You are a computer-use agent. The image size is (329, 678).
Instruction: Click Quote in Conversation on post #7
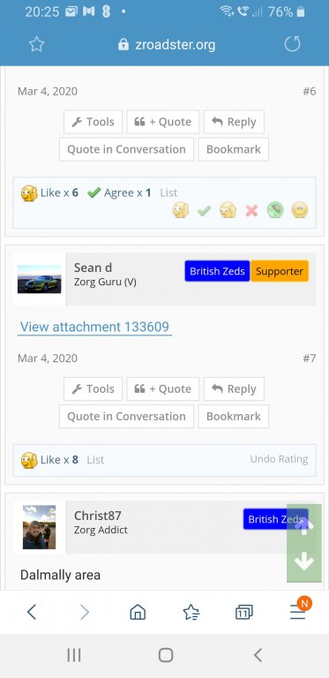coord(126,417)
